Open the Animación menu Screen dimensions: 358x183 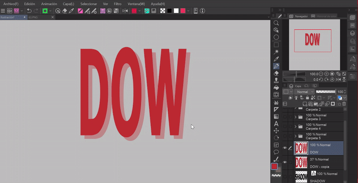[x=49, y=4]
